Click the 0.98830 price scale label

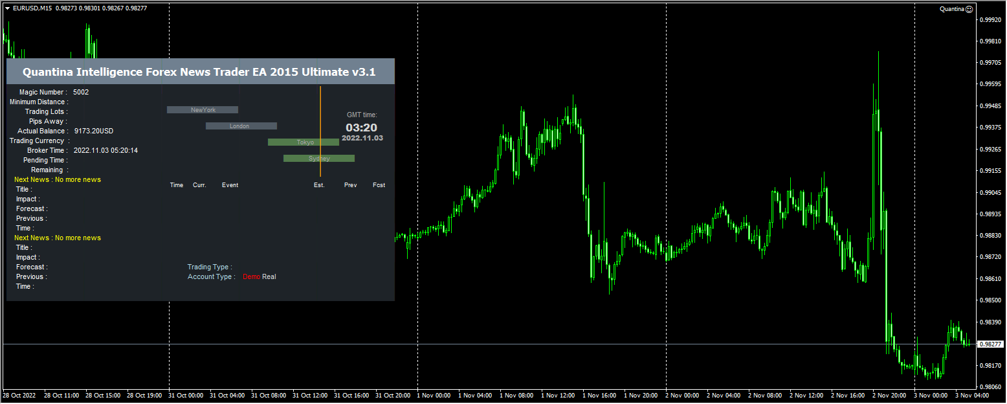click(x=991, y=236)
